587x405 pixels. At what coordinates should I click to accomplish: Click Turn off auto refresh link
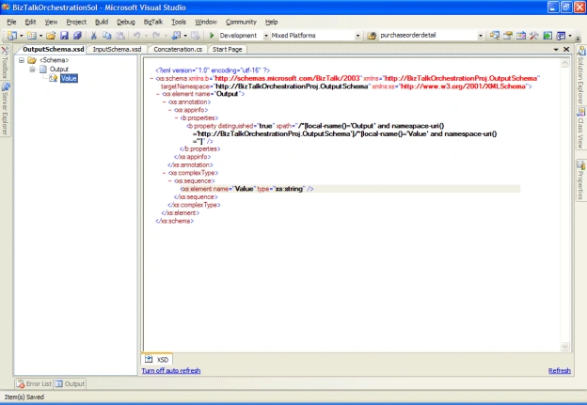(171, 370)
